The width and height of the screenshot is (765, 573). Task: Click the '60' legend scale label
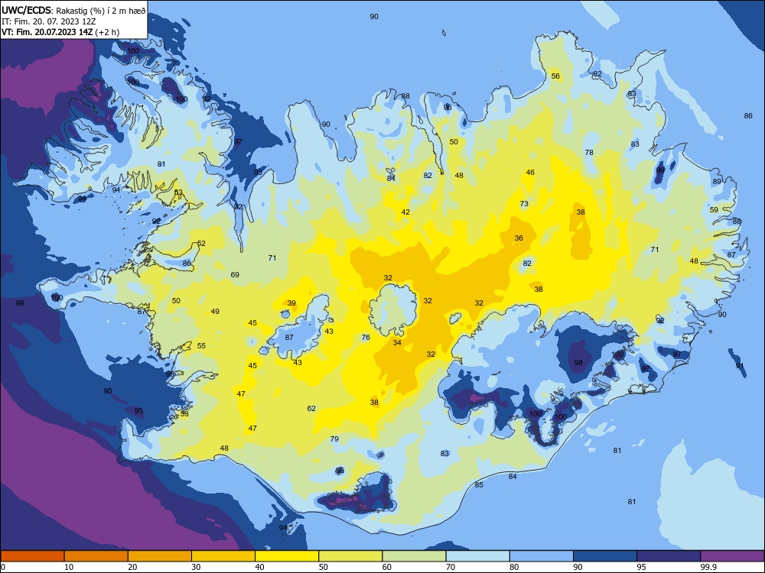(387, 567)
